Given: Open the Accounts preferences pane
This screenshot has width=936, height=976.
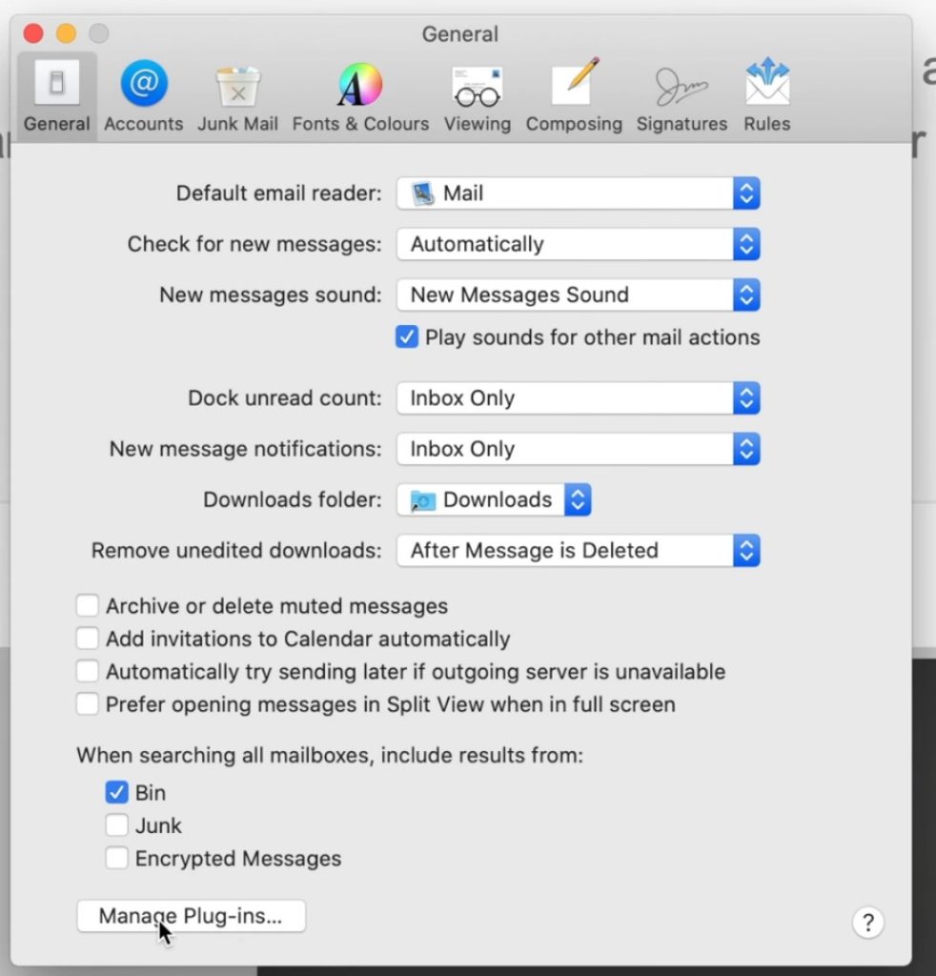Looking at the screenshot, I should pos(143,96).
